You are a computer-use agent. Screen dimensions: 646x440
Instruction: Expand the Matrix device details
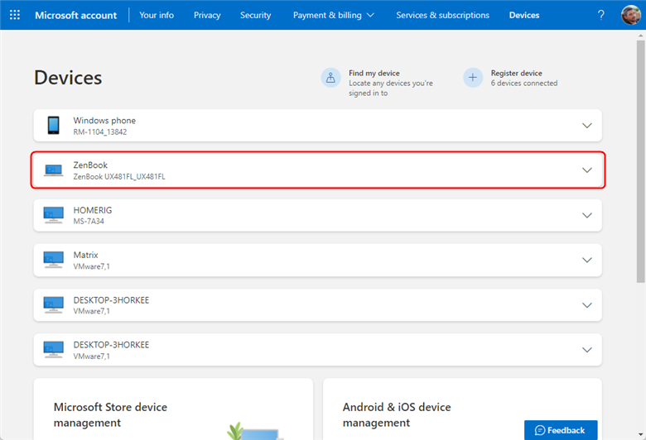pyautogui.click(x=586, y=261)
